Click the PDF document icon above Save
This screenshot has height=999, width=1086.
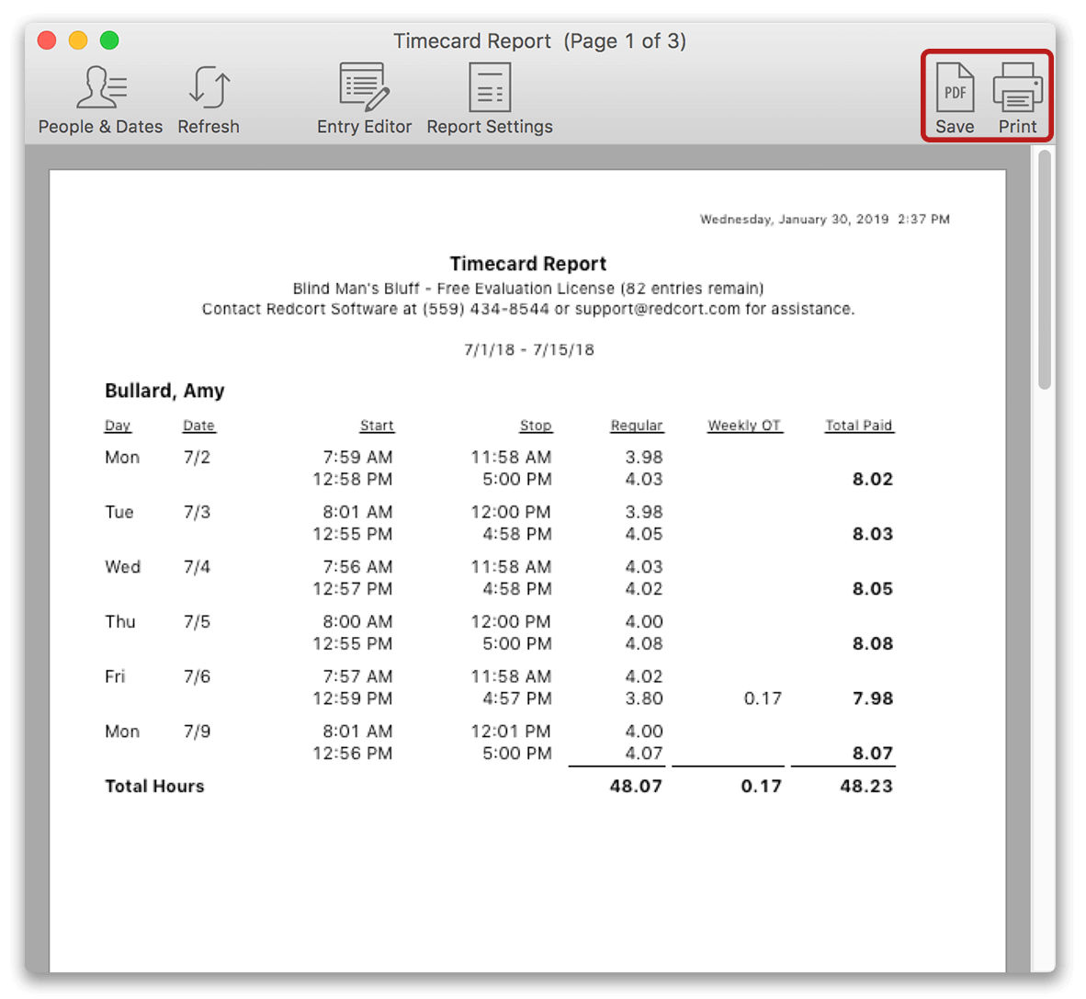[x=954, y=85]
